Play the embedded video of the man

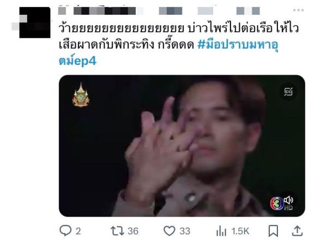coord(182,146)
